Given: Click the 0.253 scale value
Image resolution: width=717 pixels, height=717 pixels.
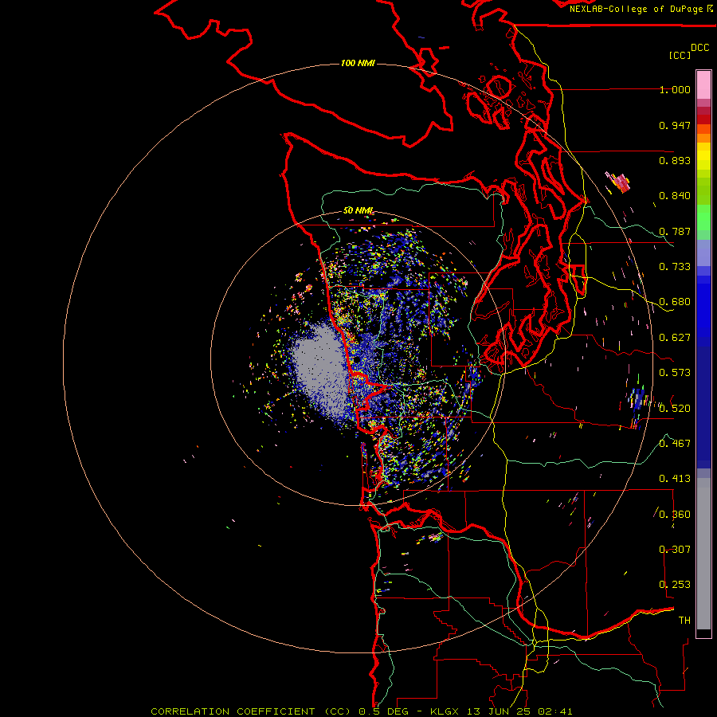Looking at the screenshot, I should pos(675,585).
